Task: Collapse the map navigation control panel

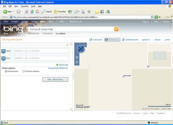Action: tap(85, 45)
